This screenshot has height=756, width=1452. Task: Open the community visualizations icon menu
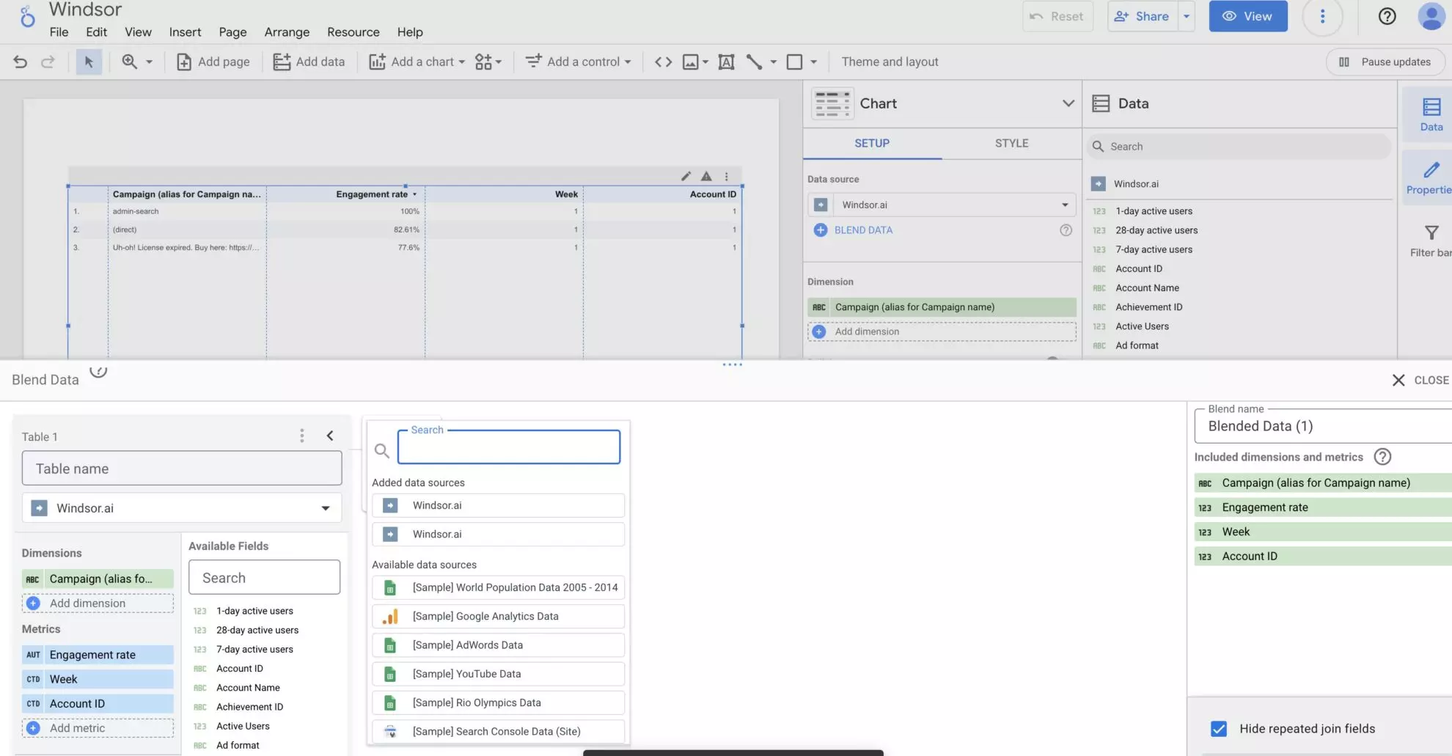488,62
